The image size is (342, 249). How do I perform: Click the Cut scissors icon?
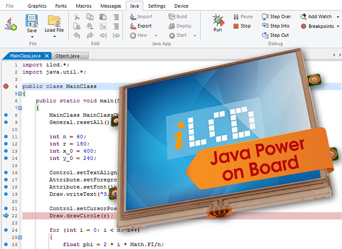coord(77,17)
